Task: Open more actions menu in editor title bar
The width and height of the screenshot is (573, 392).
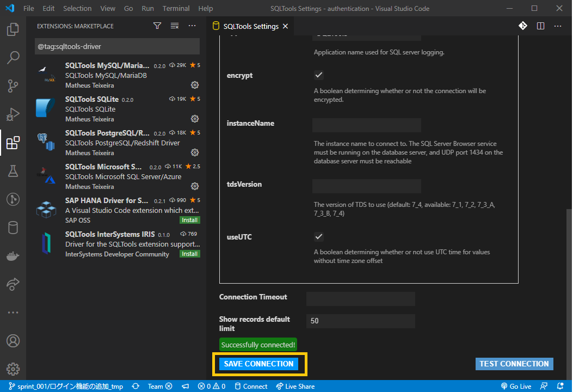Action: point(557,26)
